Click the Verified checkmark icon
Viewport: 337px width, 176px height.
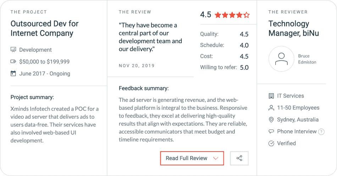[x=271, y=143]
